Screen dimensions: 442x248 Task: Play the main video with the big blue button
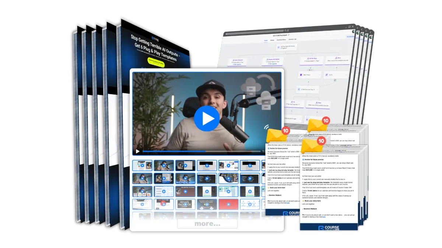click(207, 118)
